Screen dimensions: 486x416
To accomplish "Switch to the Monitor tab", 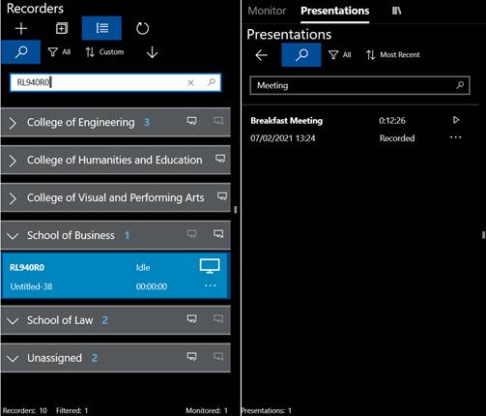I will pos(267,11).
